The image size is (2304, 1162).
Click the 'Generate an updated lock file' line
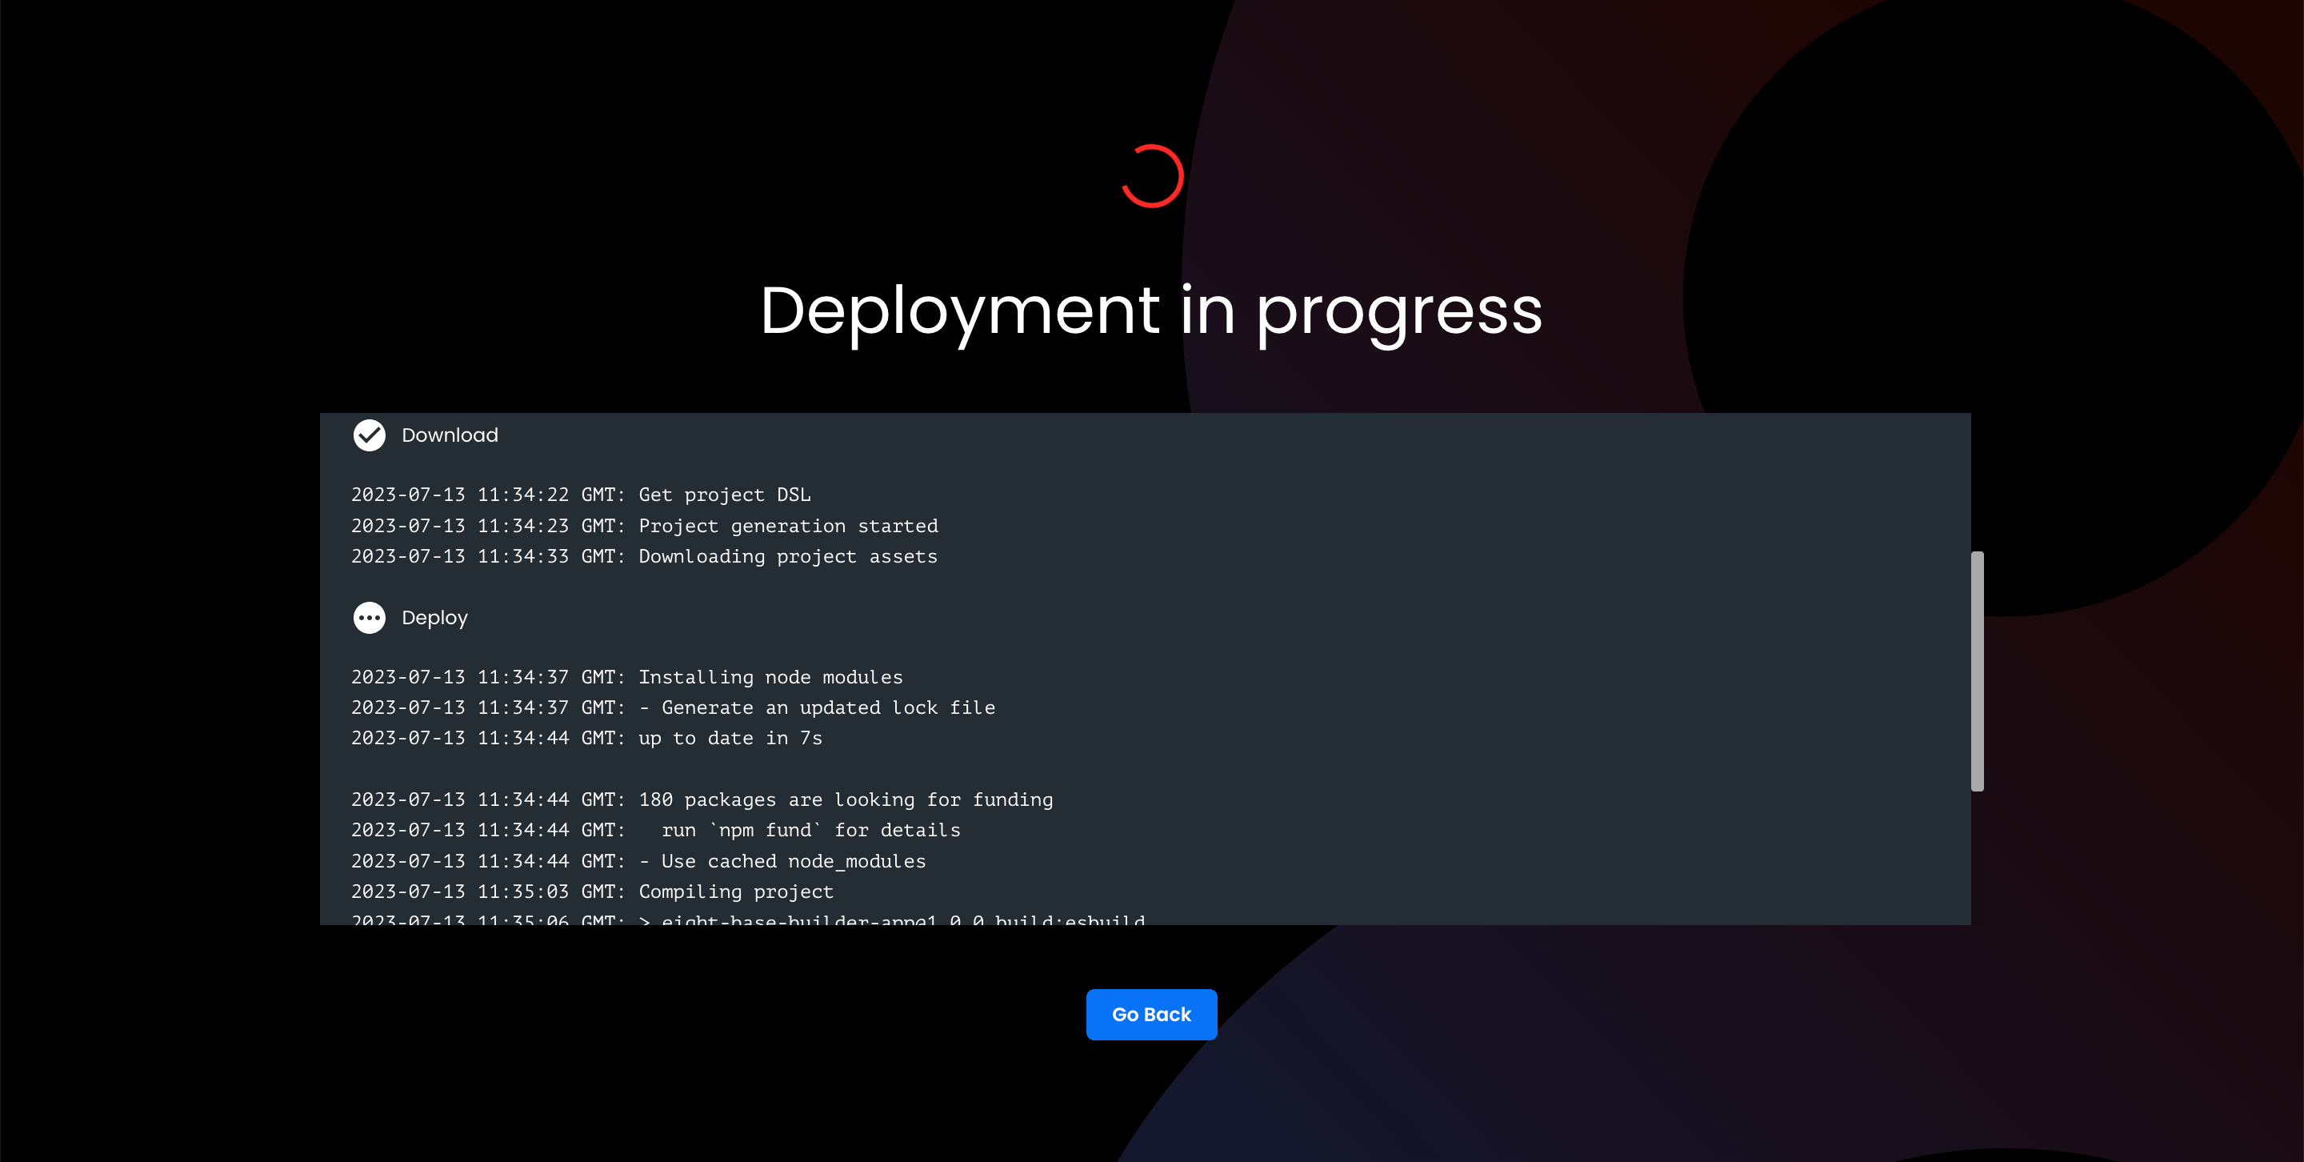pyautogui.click(x=816, y=707)
